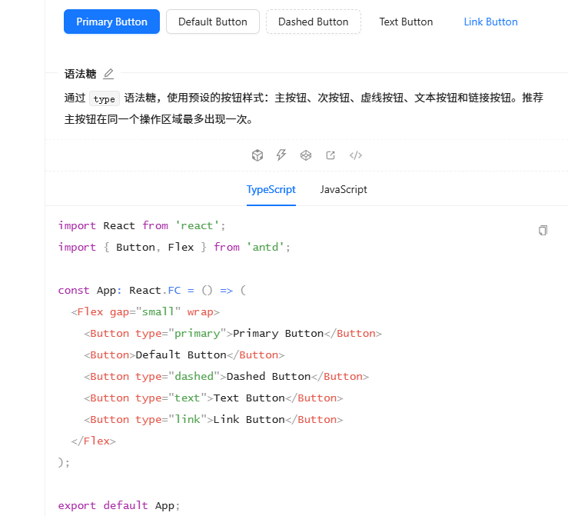This screenshot has width=568, height=516.
Task: Copy the code using the copy icon
Action: tap(543, 230)
